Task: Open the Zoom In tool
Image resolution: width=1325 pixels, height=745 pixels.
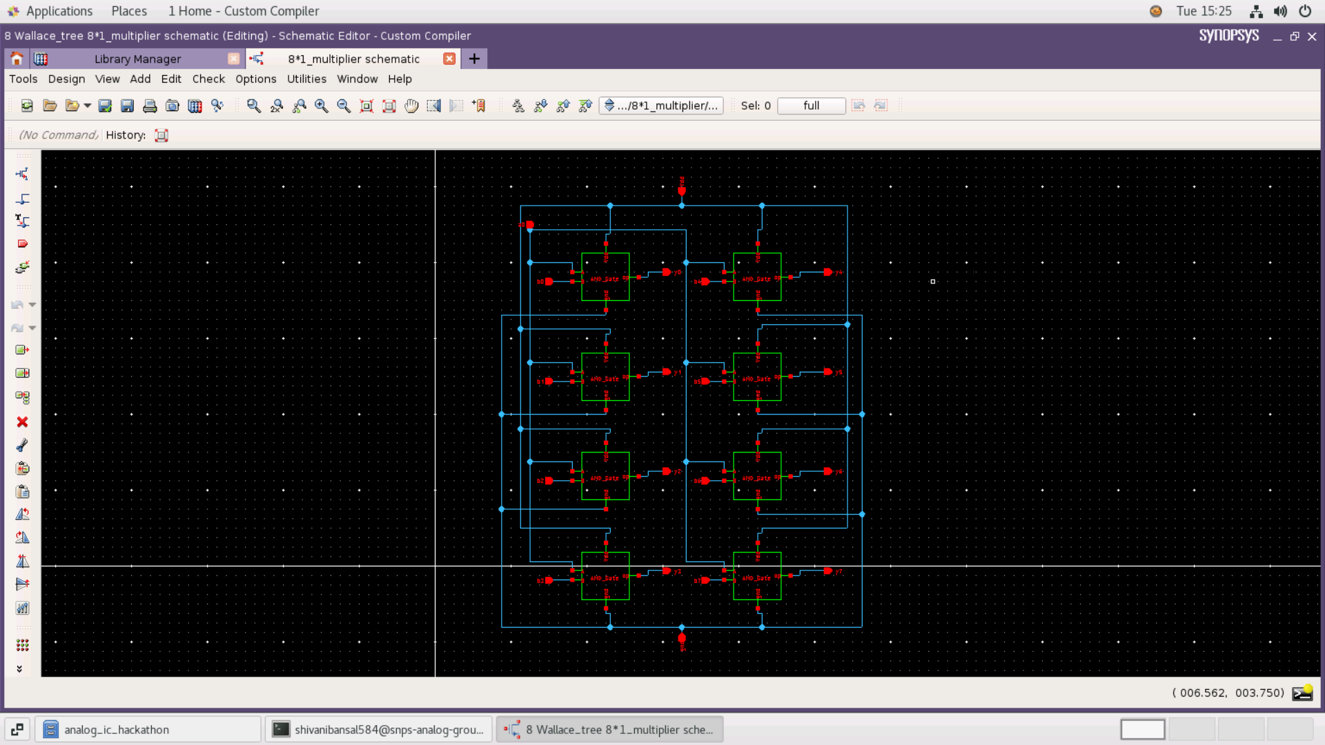Action: 322,106
